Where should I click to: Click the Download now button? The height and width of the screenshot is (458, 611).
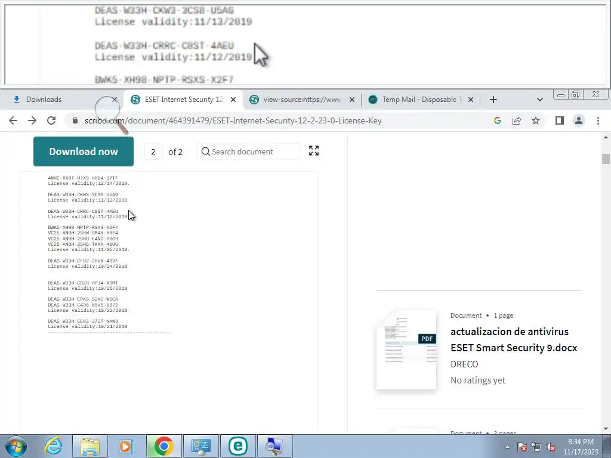tap(84, 151)
